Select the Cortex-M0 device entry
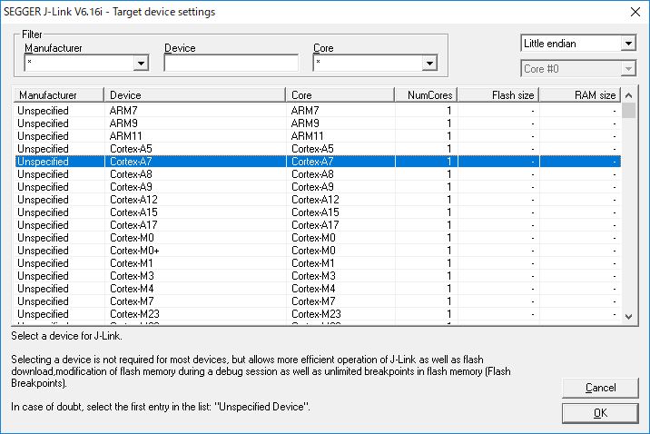The width and height of the screenshot is (650, 434). tap(318, 238)
